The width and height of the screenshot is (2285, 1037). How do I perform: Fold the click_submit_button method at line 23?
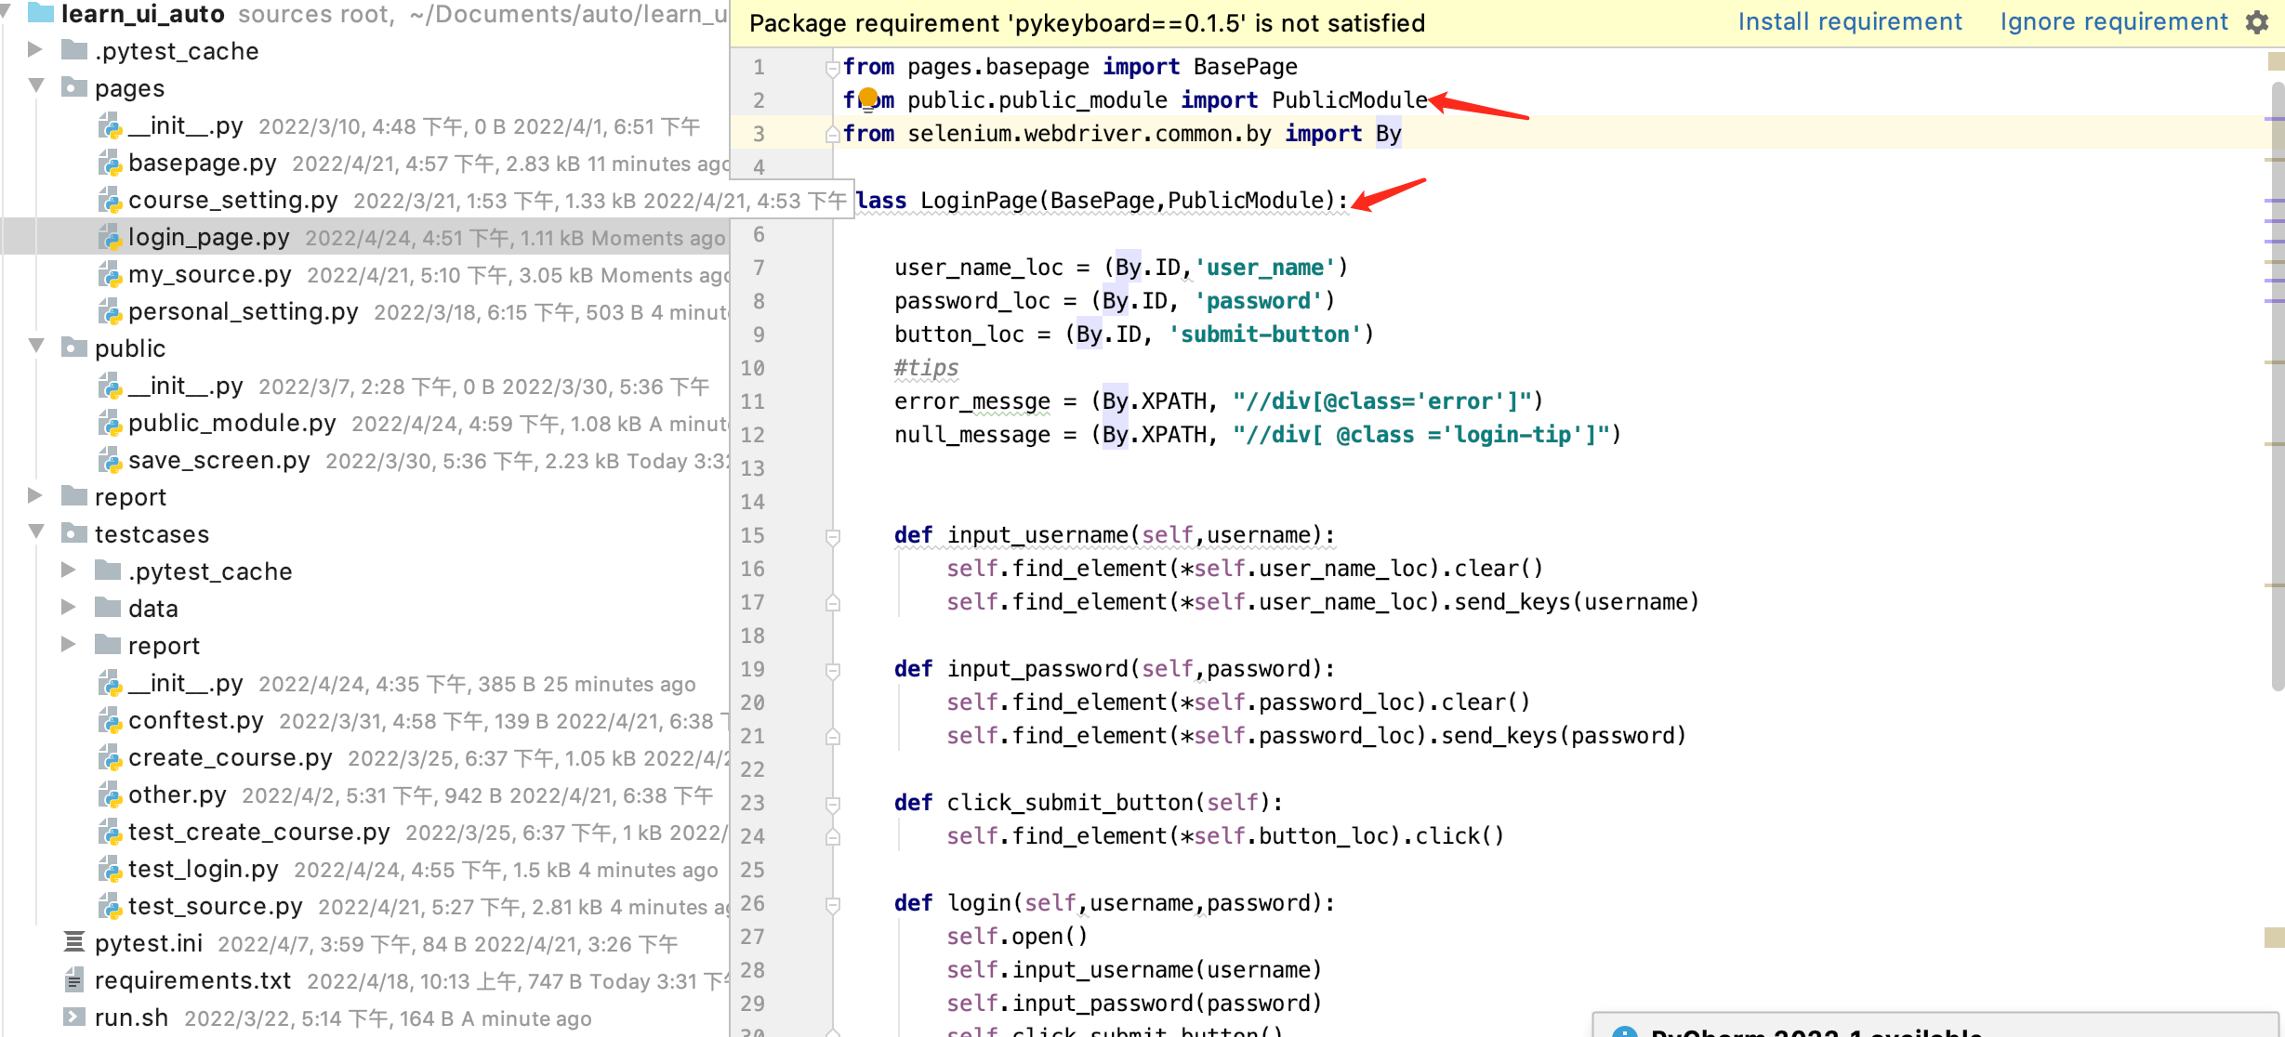point(833,804)
